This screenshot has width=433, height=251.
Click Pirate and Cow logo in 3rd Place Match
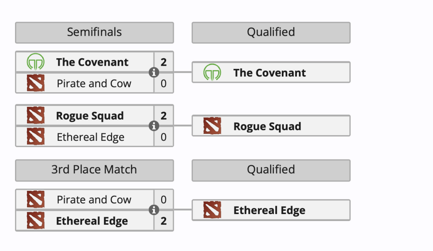[x=36, y=199]
